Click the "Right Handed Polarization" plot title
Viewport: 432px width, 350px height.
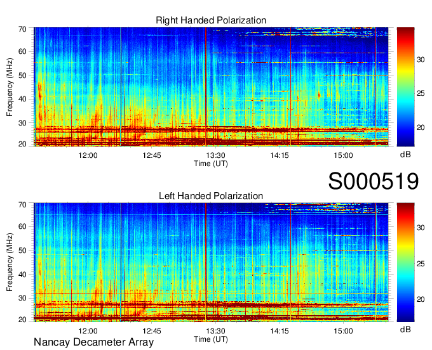tap(211, 20)
